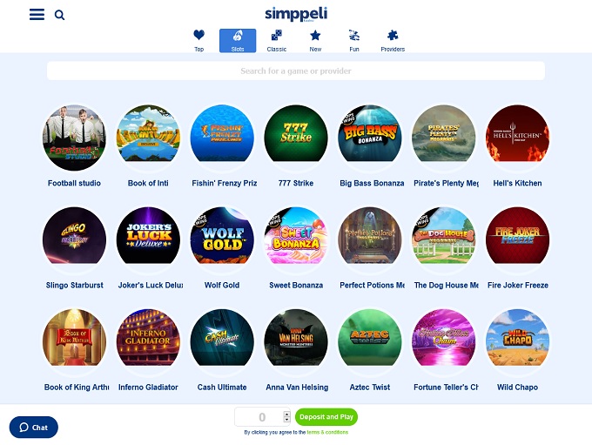Select the Top heart category
This screenshot has width=592, height=445.
(199, 40)
